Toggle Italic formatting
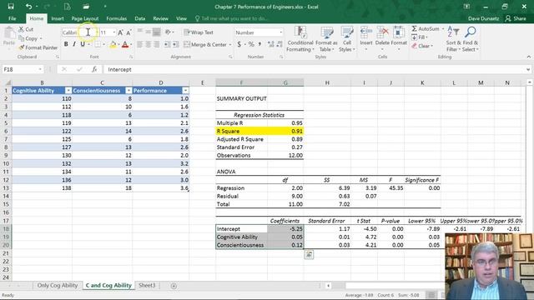 click(74, 44)
